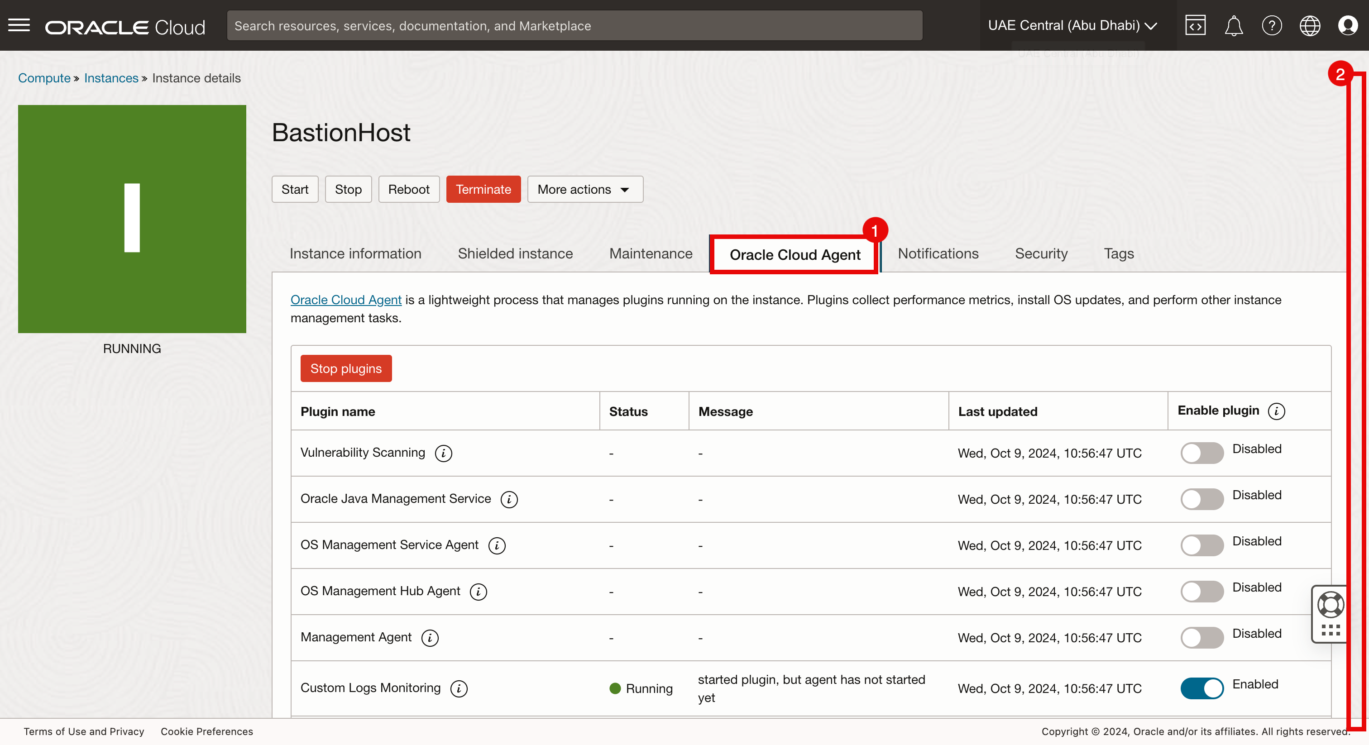
Task: Focus the resource search input field
Action: (x=574, y=25)
